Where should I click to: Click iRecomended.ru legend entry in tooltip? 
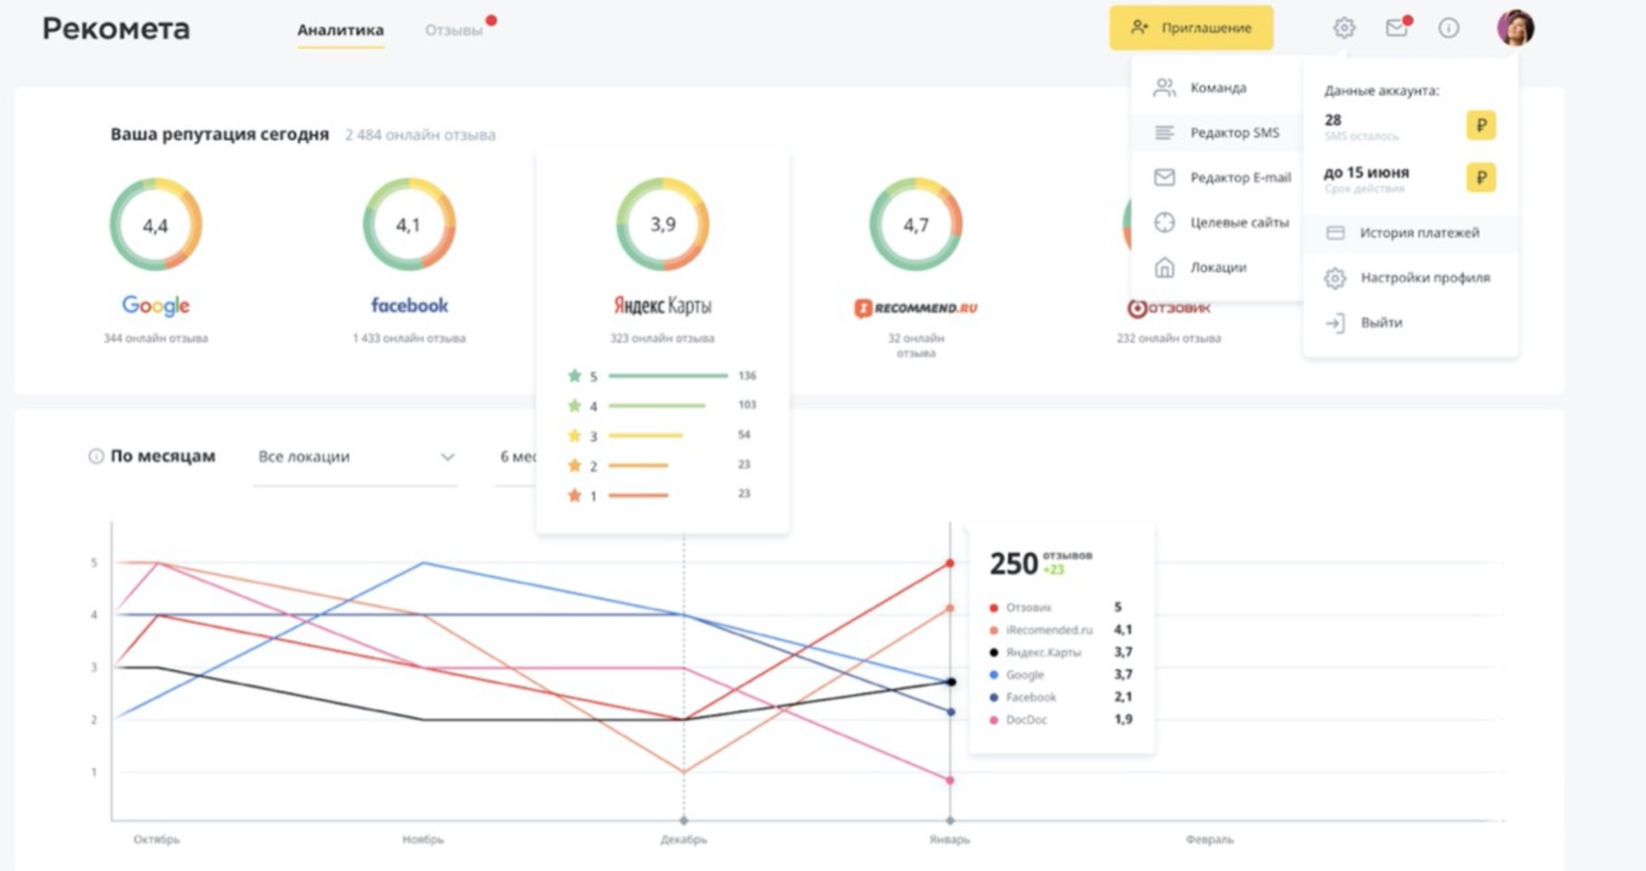pos(1061,630)
